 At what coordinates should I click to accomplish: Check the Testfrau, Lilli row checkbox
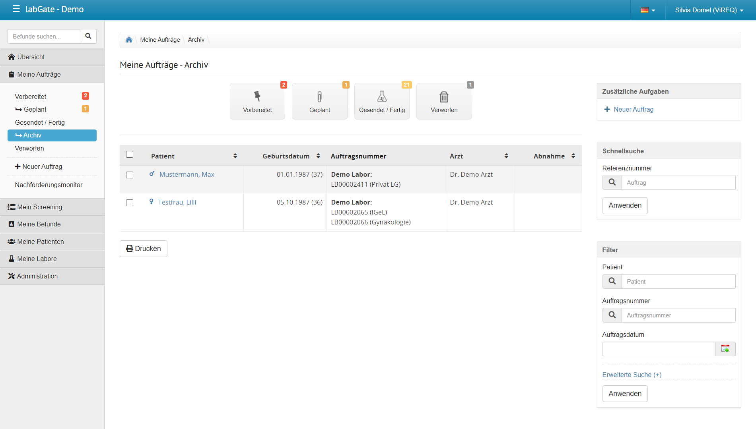pyautogui.click(x=130, y=203)
